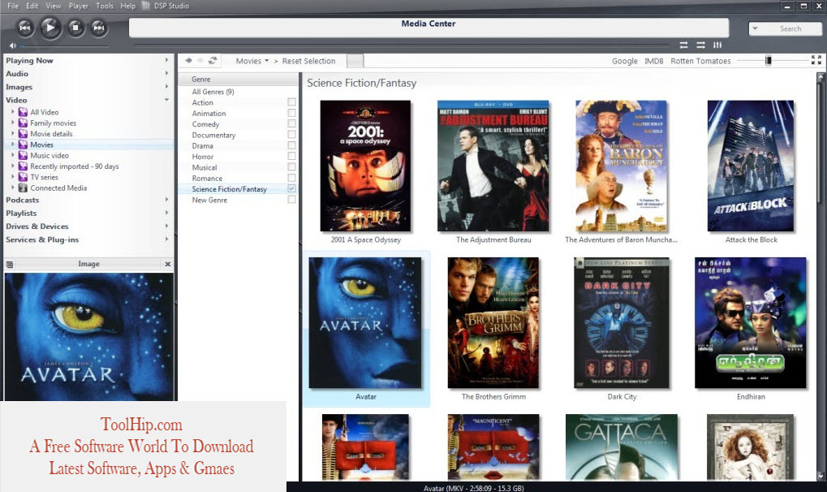Expand the Images section arrow
Image resolution: width=827 pixels, height=492 pixels.
pyautogui.click(x=166, y=87)
